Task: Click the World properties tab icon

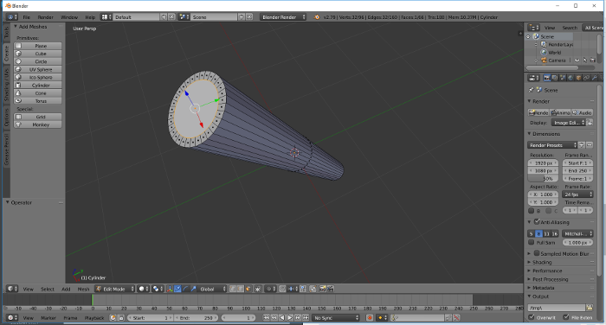Action: coord(571,78)
